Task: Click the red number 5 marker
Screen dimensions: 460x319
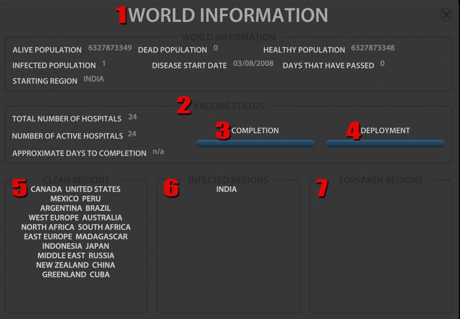Action: 20,188
